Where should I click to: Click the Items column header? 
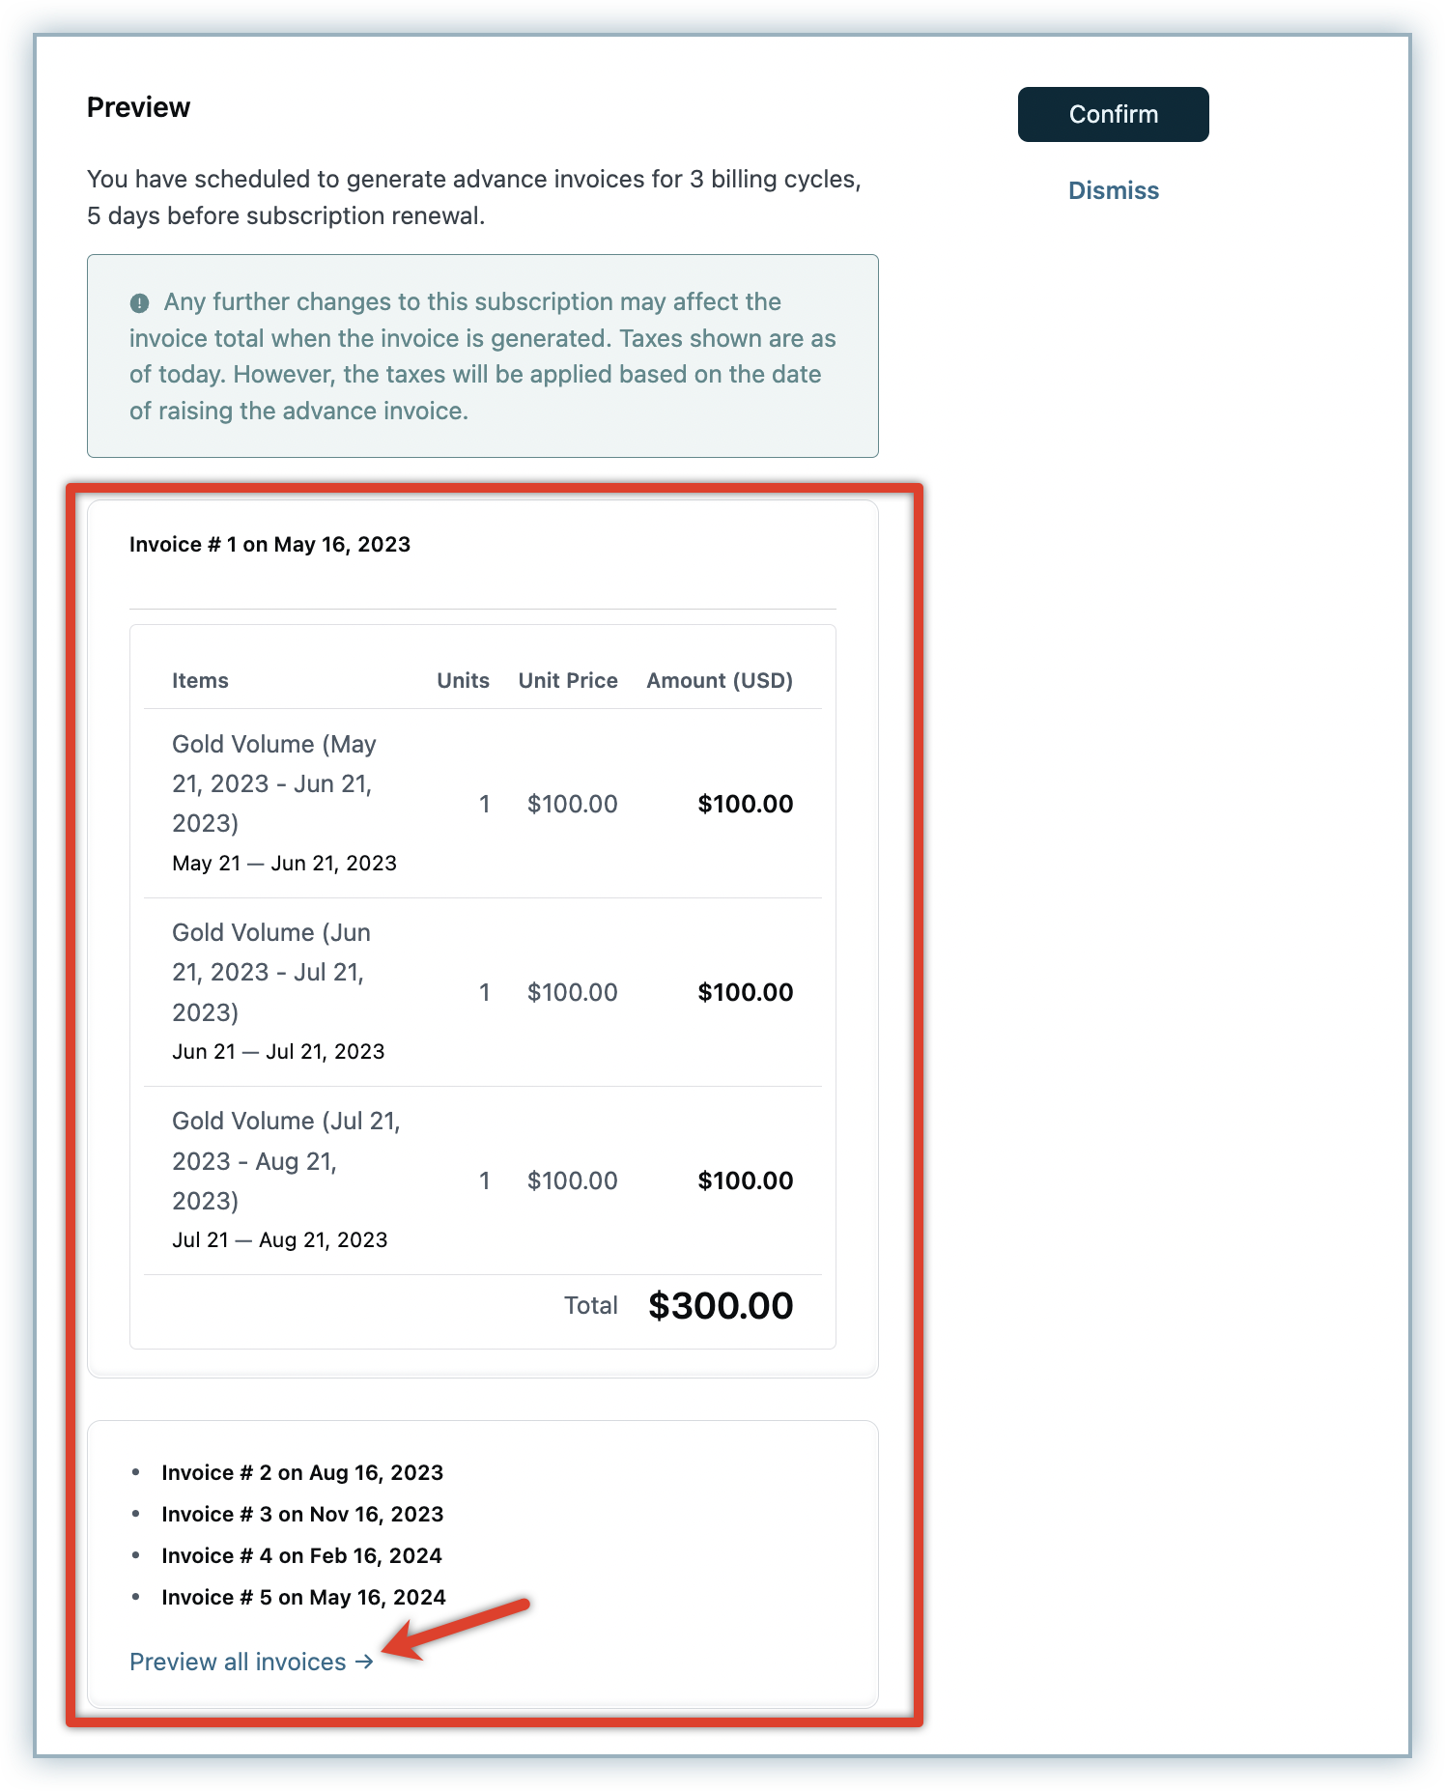(x=200, y=680)
